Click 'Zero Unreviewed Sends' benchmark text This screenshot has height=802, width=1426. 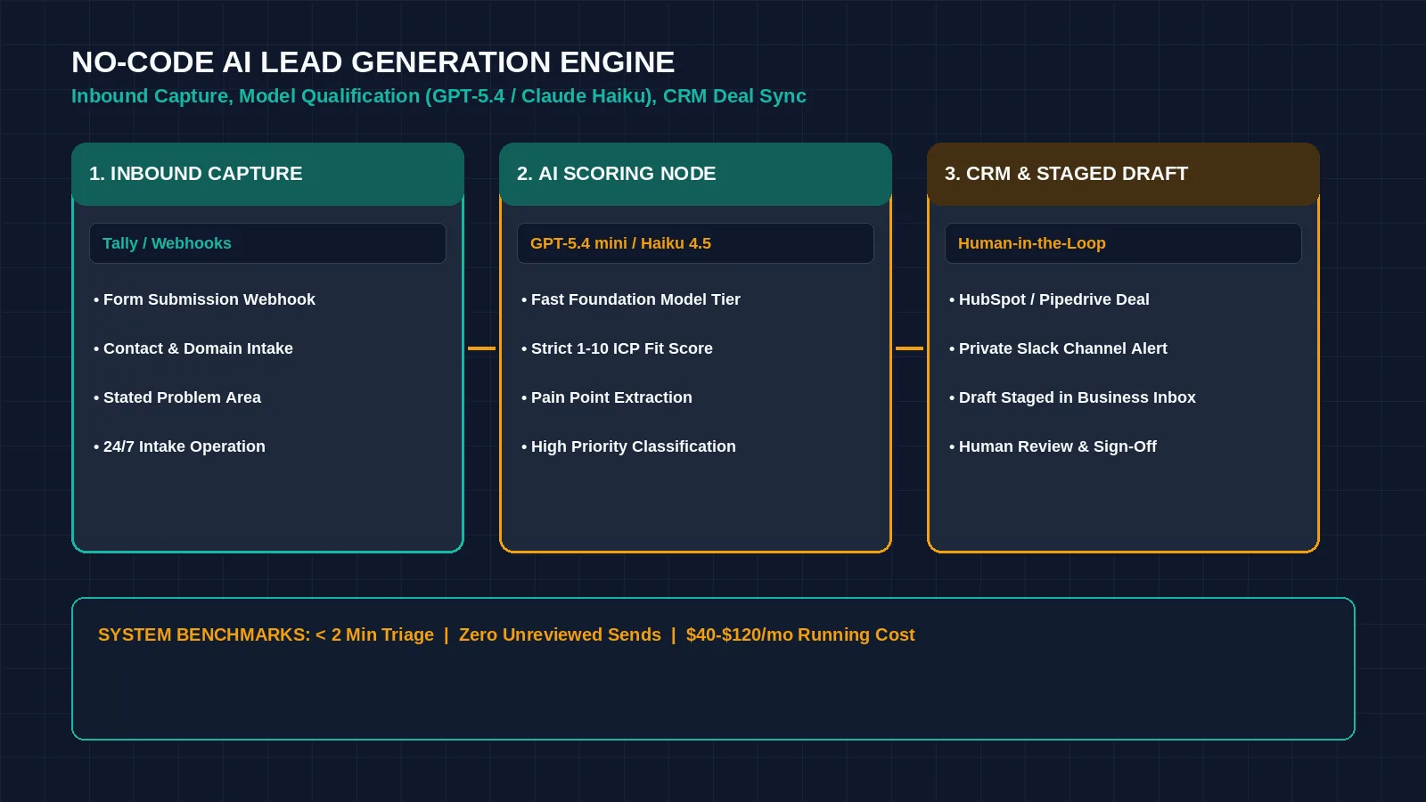point(560,634)
